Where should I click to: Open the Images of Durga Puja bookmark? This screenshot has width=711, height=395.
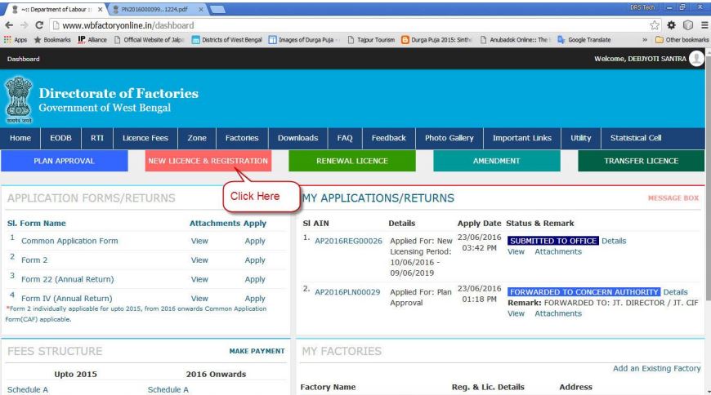point(303,40)
